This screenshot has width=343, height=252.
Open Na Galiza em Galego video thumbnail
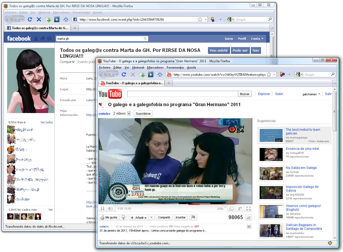coord(271,173)
